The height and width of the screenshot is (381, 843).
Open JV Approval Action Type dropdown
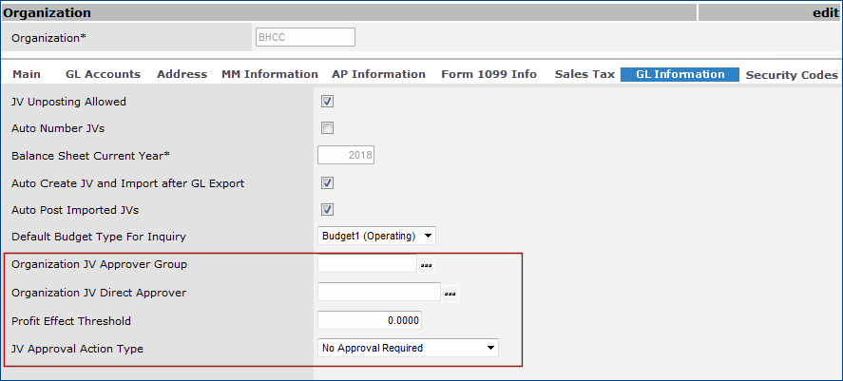click(x=408, y=348)
